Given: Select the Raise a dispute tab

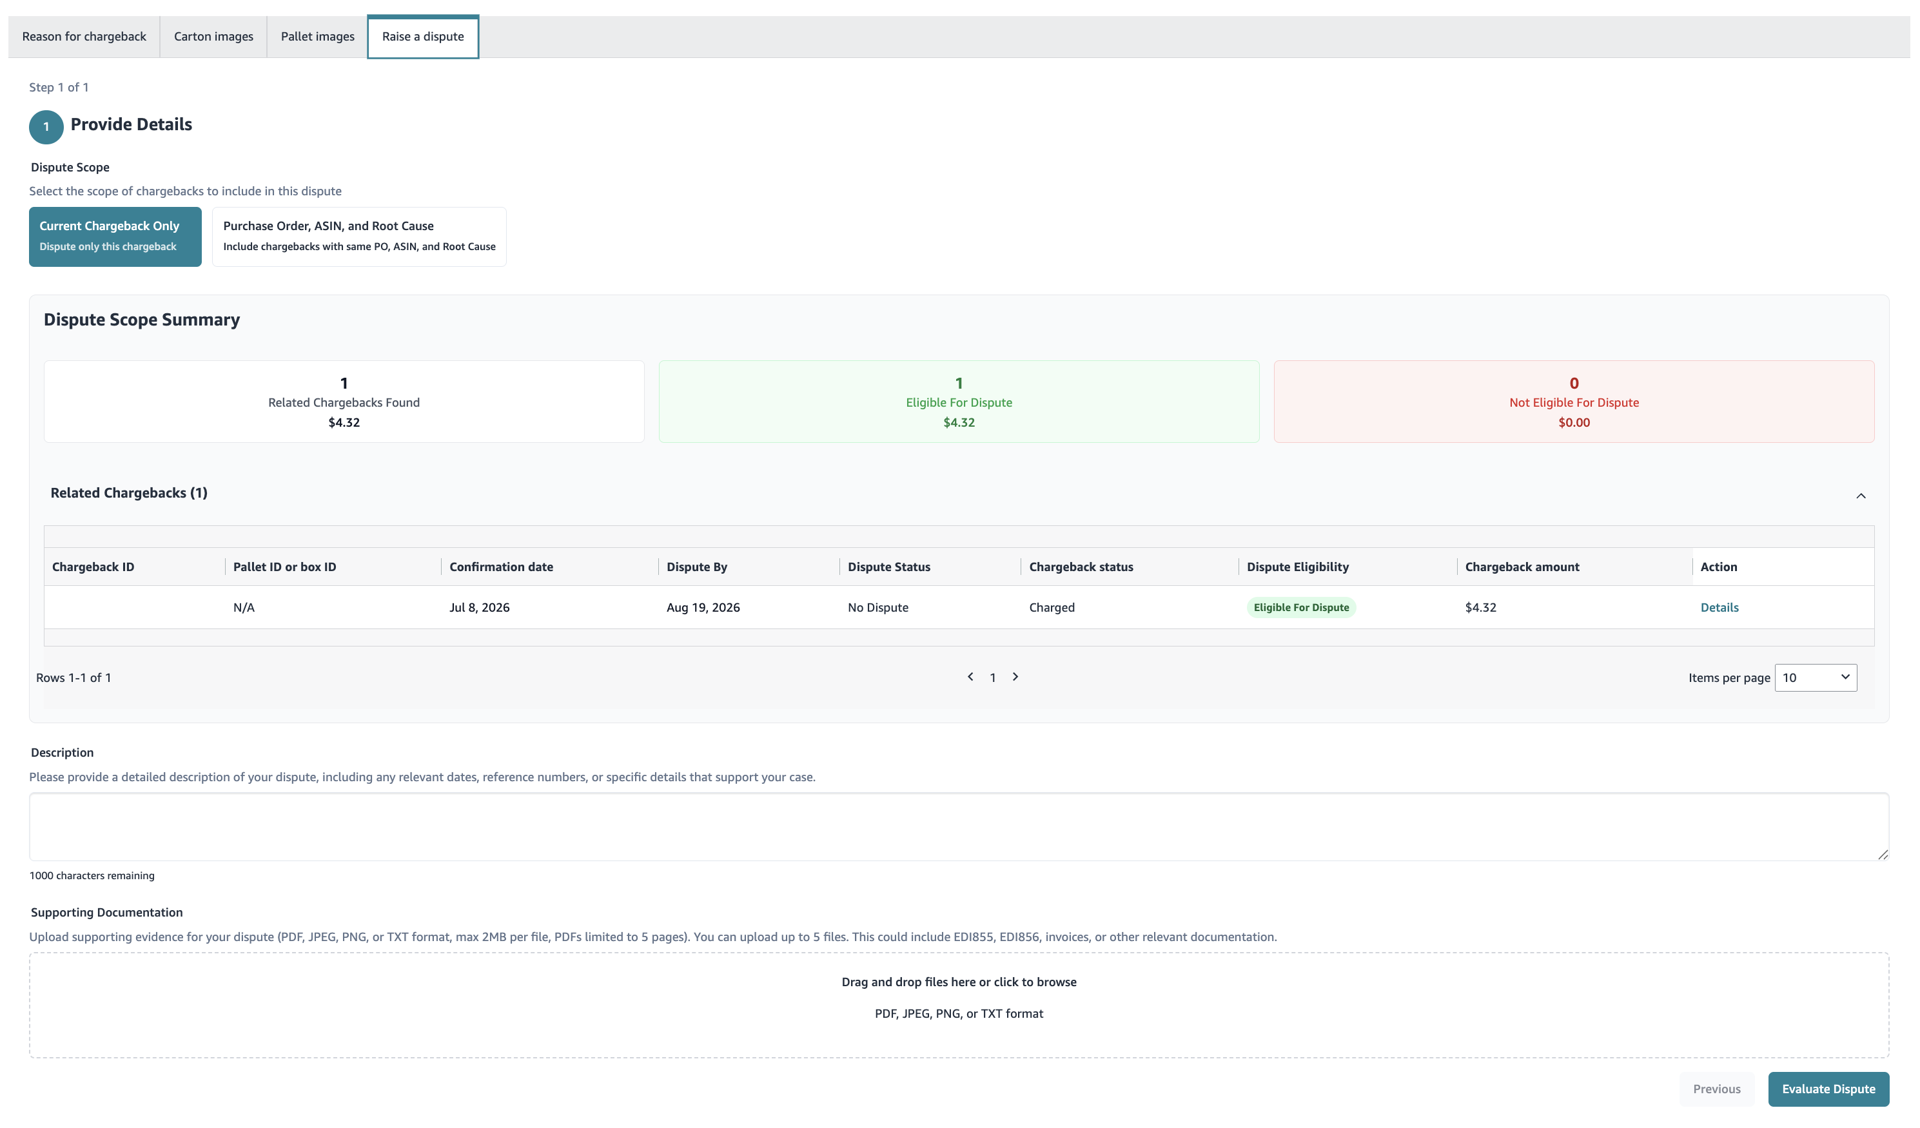Looking at the screenshot, I should pos(423,37).
